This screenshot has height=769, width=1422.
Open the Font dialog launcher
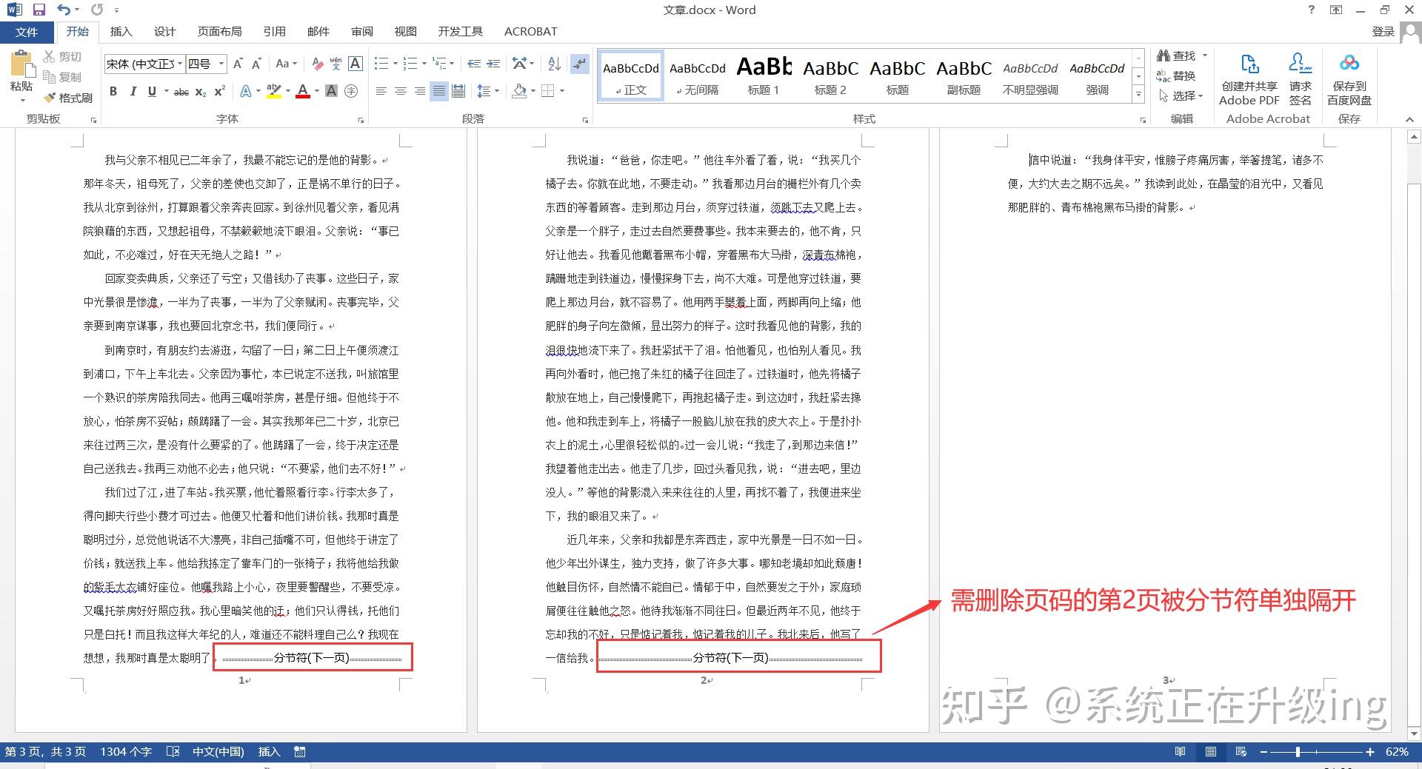click(361, 120)
